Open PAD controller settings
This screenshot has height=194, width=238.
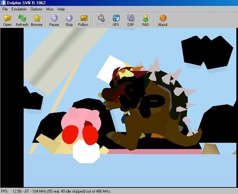(145, 20)
